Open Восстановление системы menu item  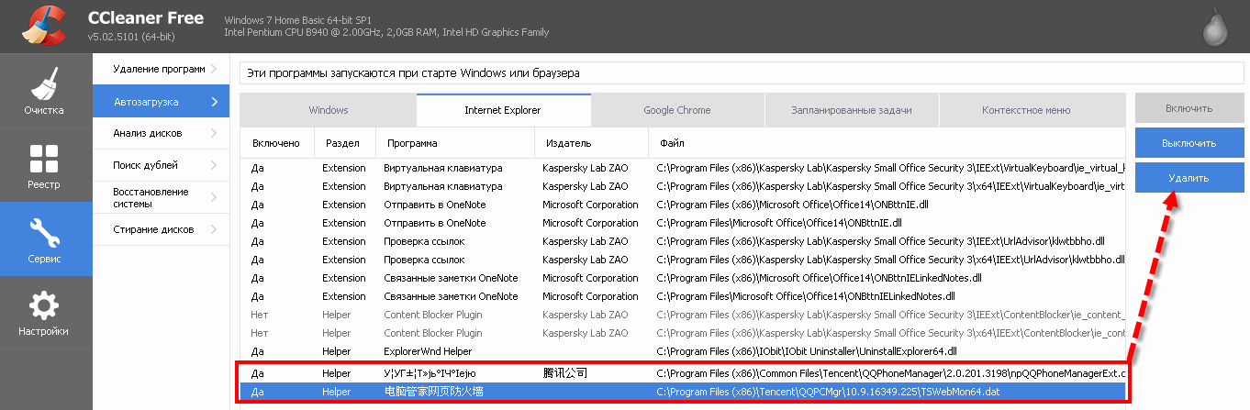coord(161,197)
